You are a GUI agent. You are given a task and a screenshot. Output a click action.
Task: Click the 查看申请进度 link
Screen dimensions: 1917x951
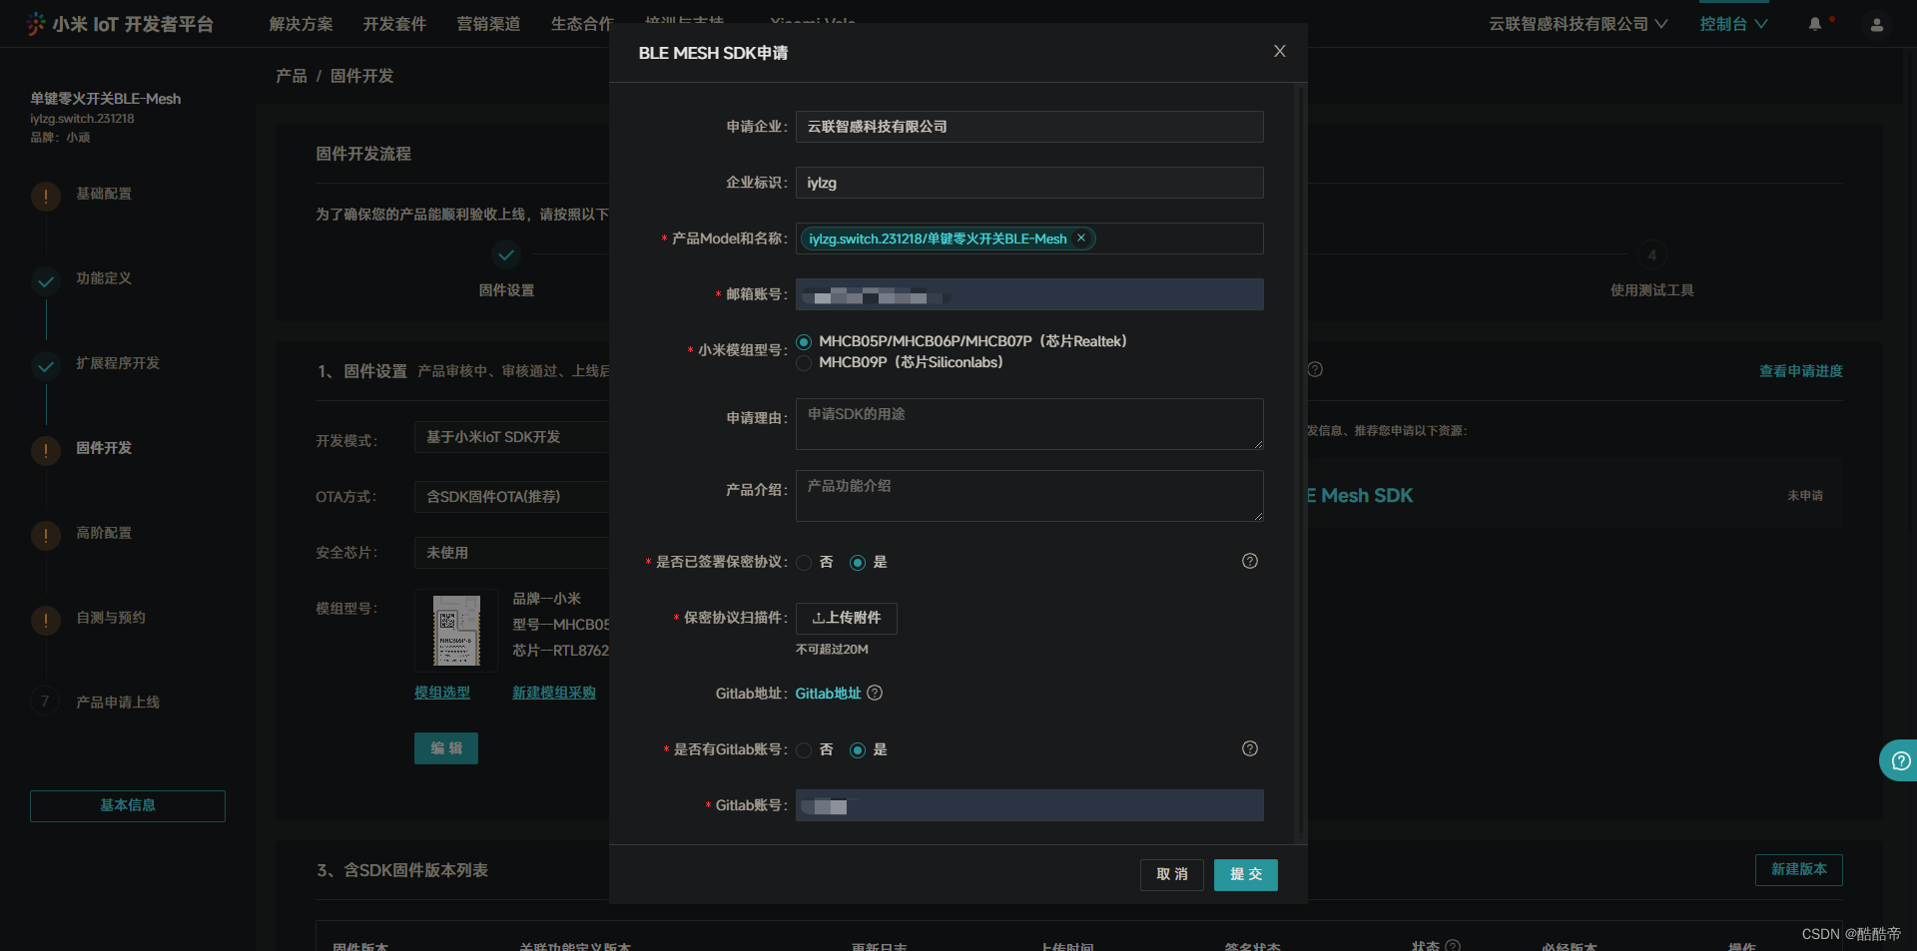[x=1800, y=371]
